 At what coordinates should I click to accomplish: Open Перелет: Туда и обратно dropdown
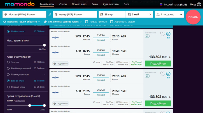22,22
